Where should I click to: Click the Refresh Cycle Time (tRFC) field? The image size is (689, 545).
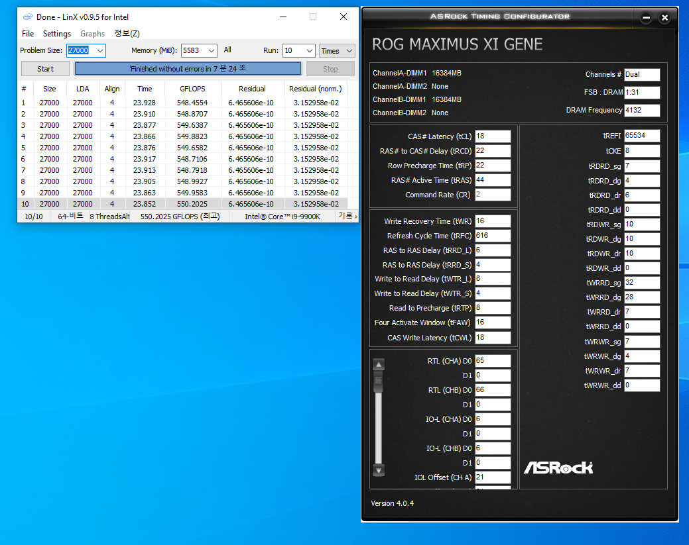point(493,236)
